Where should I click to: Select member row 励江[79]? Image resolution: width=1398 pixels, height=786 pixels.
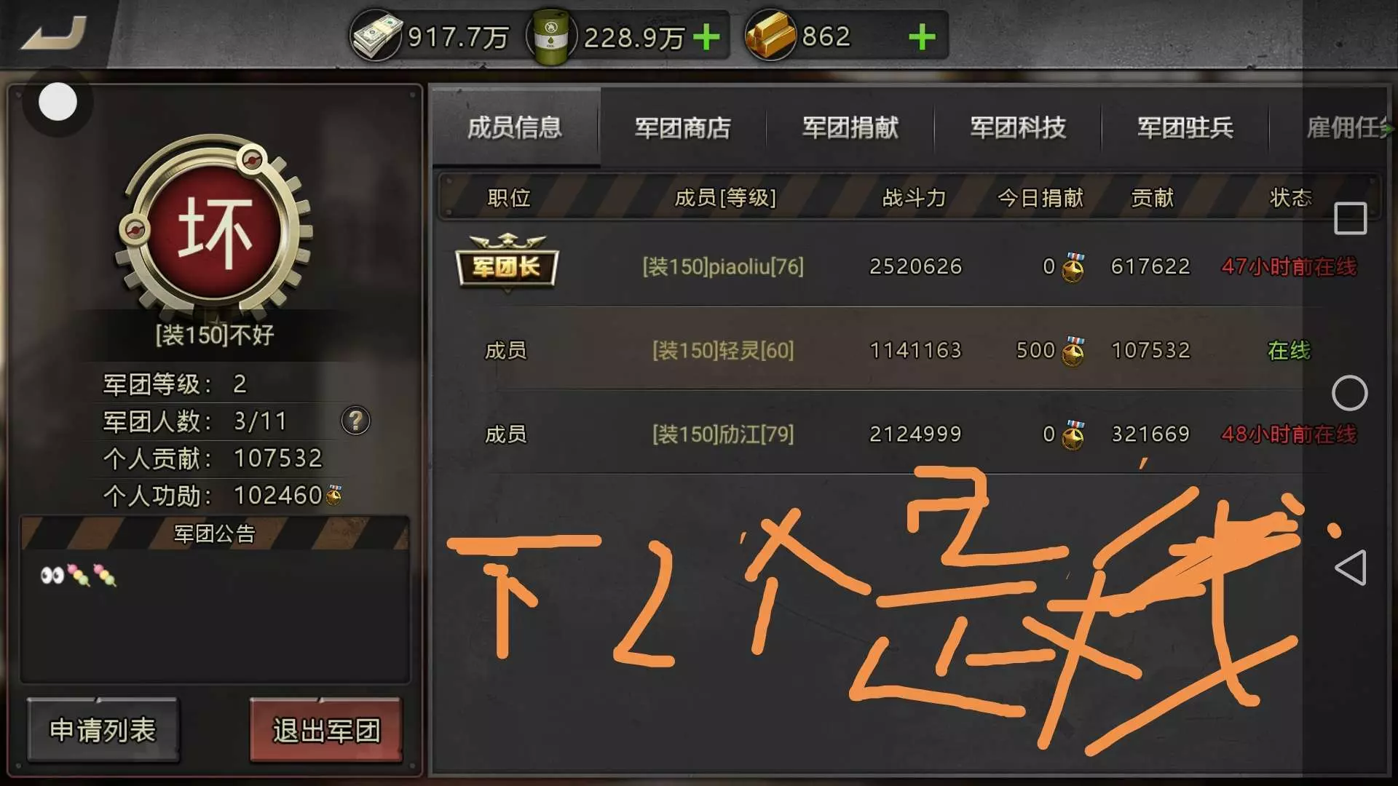click(907, 434)
